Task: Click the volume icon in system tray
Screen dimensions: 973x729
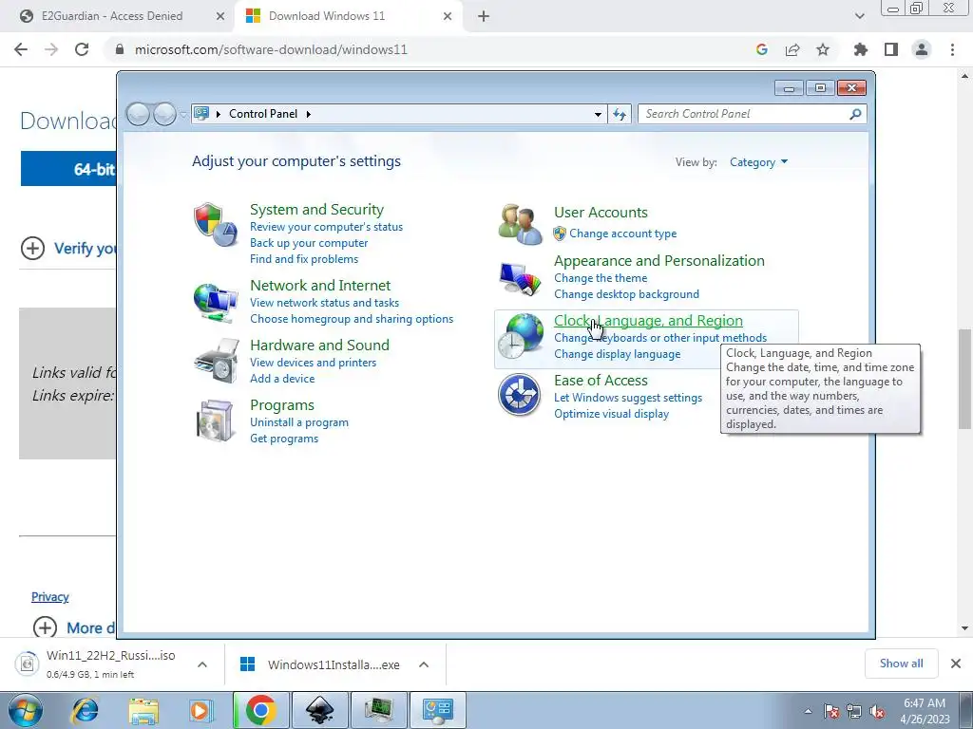Action: pos(877,711)
